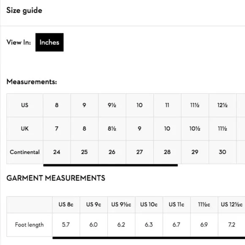
Task: Click the UK row header
Action: click(x=24, y=128)
